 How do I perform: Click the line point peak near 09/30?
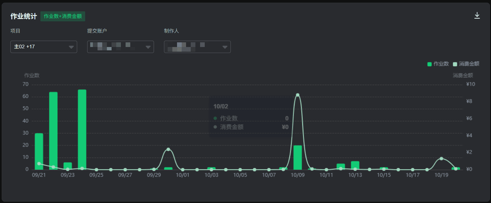[x=168, y=149]
